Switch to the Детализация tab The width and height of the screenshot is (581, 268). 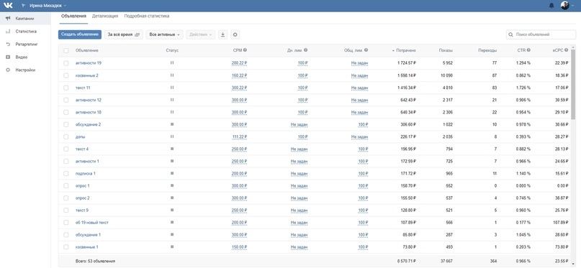(105, 17)
